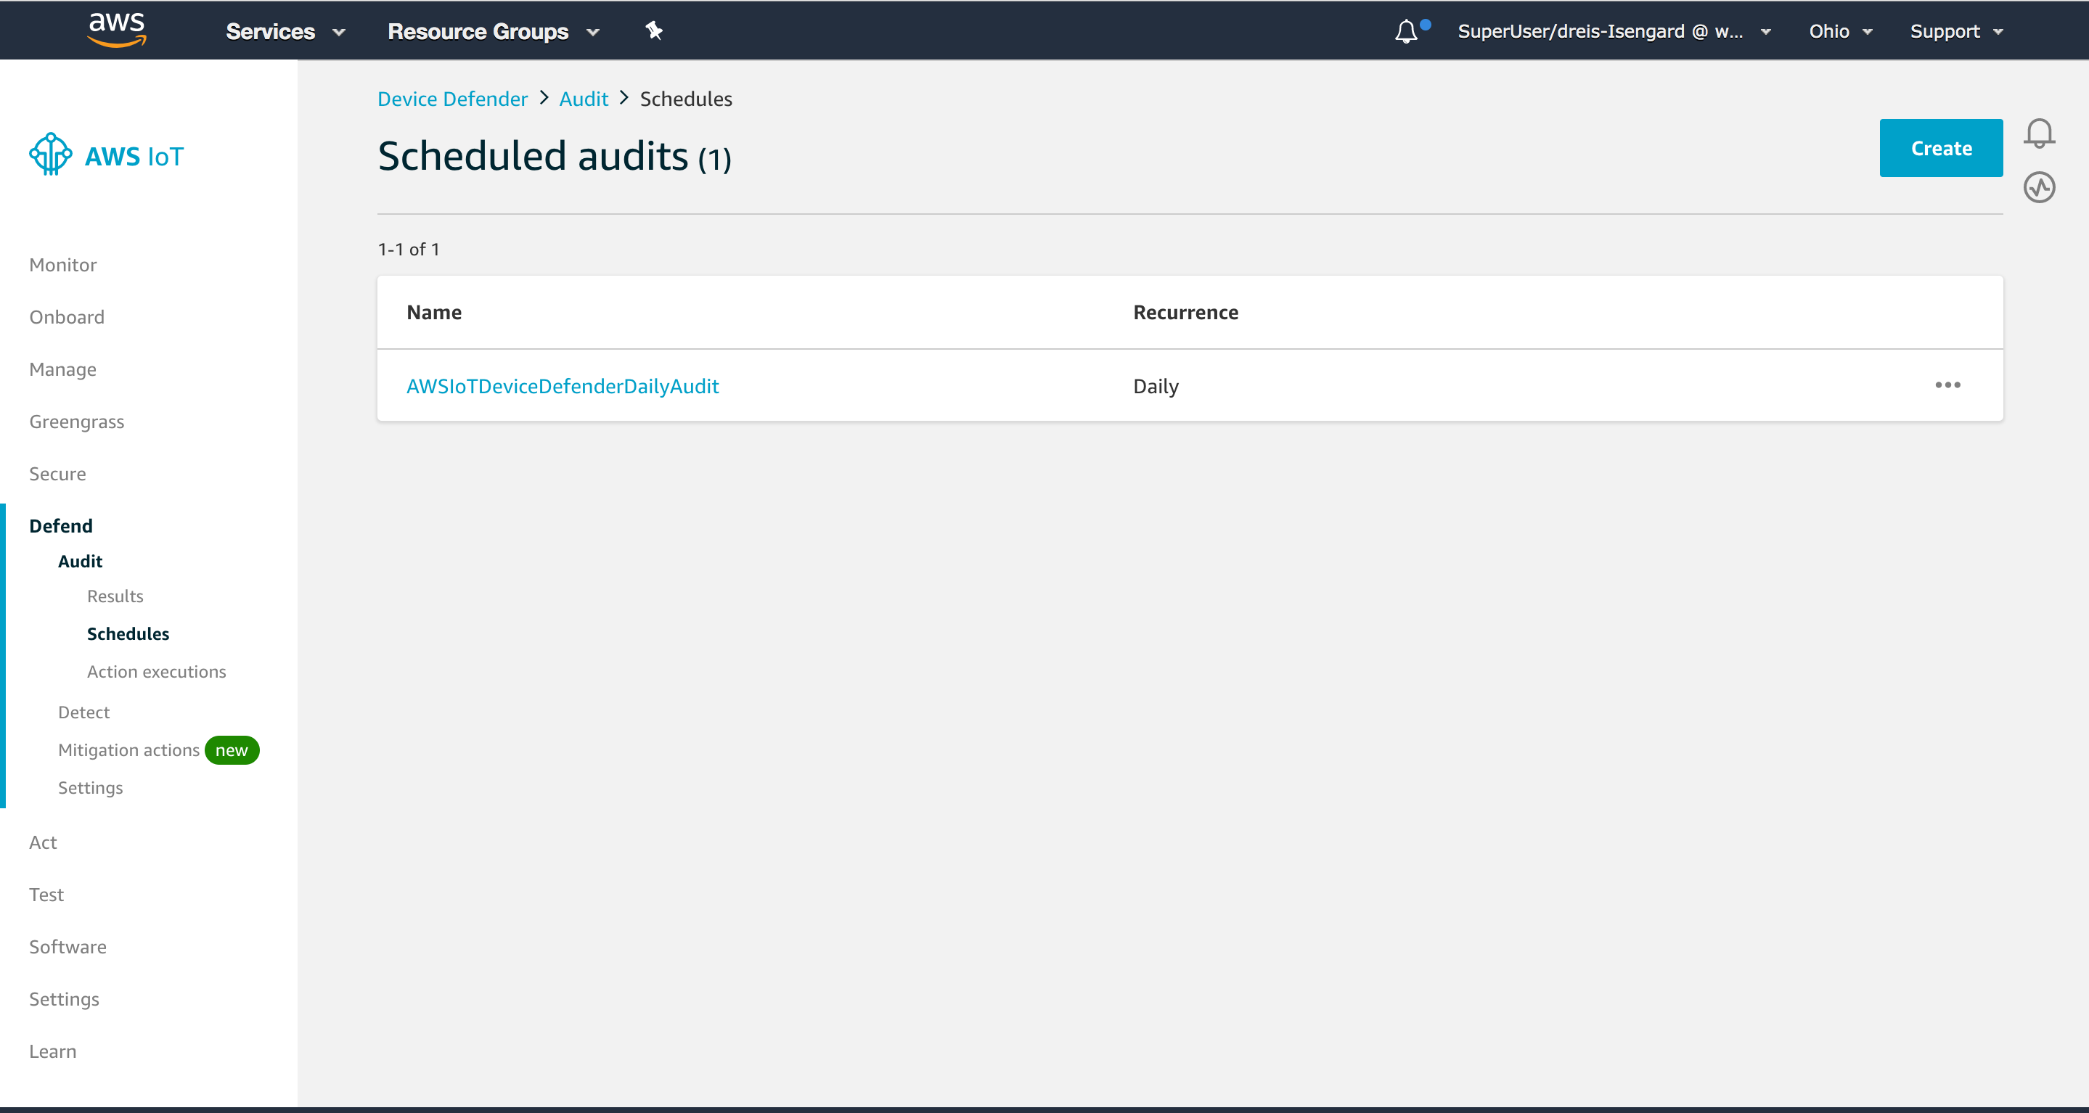This screenshot has width=2089, height=1113.
Task: Select Greengrass in the sidebar
Action: click(x=76, y=422)
